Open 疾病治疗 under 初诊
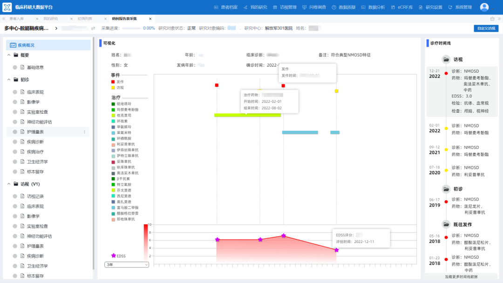 coord(35,152)
